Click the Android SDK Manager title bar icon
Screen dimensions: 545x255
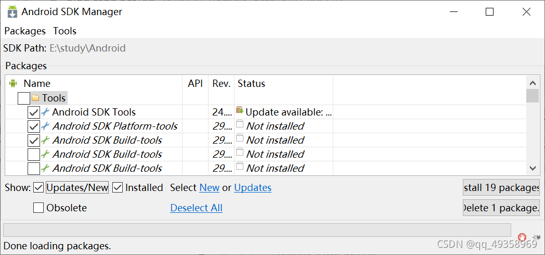[x=12, y=12]
